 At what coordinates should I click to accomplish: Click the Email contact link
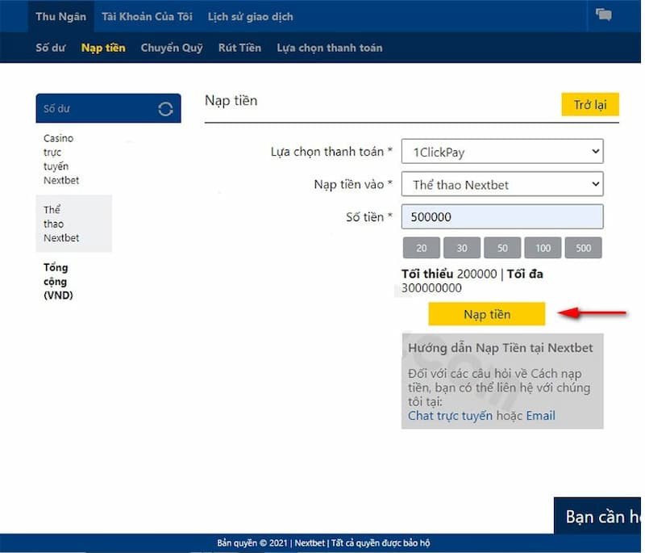pos(540,416)
